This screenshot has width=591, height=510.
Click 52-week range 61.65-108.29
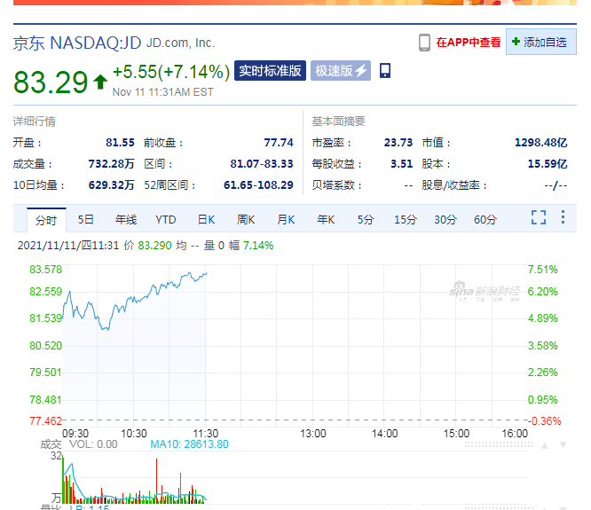coord(258,185)
